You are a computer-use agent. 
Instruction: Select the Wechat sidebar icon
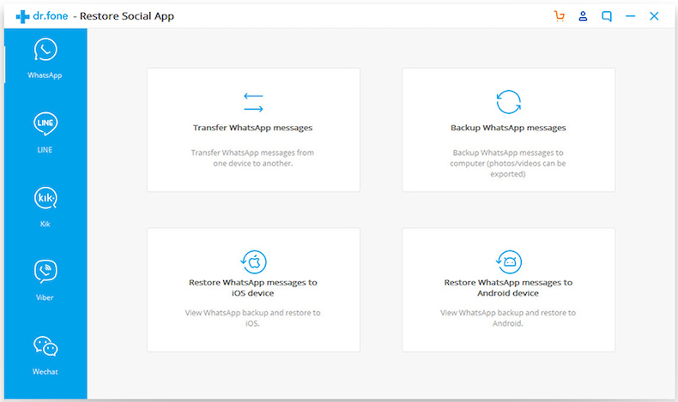tap(45, 346)
